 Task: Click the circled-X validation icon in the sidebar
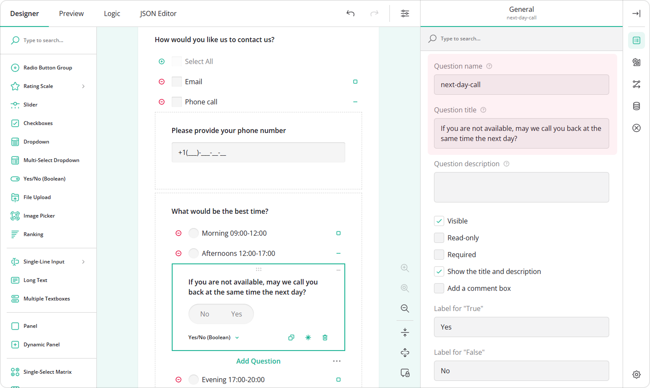[x=636, y=128]
